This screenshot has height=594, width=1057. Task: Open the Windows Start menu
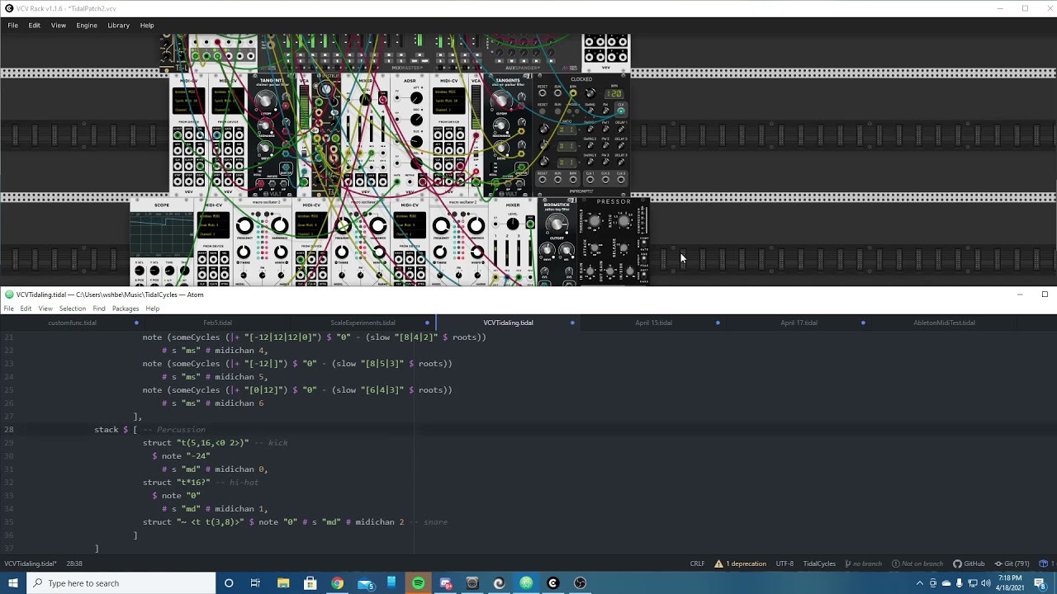[13, 583]
